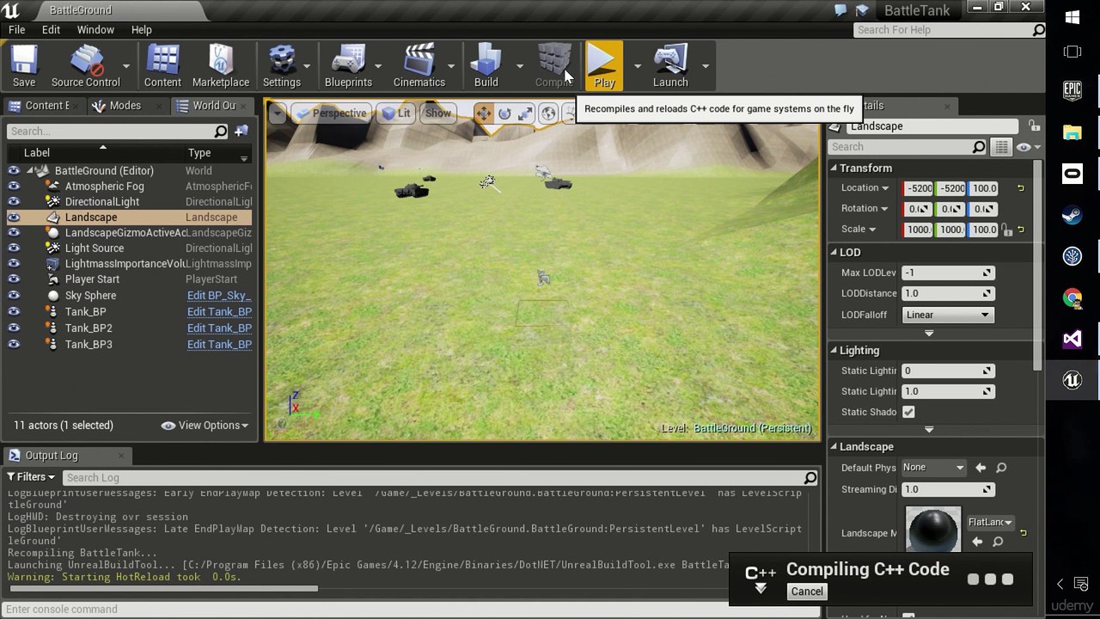Toggle world coordinate system globe icon
Screen dimensions: 1100x619
[548, 113]
